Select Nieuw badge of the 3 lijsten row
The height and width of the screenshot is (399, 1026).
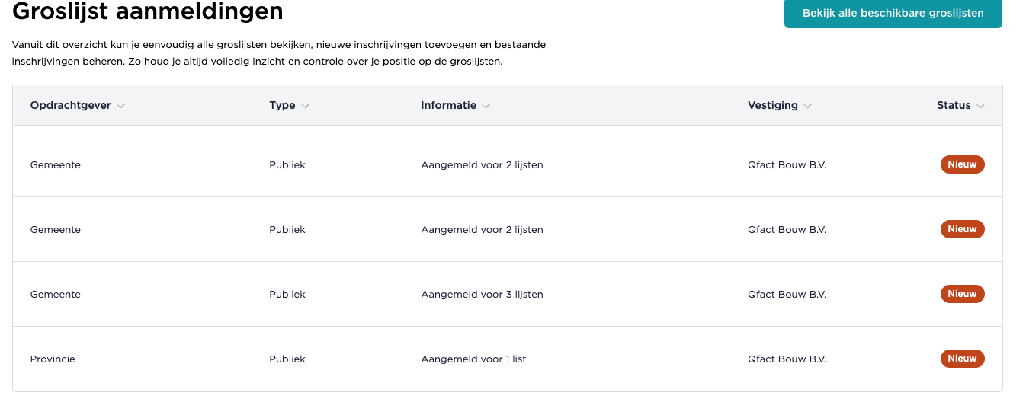pos(962,294)
